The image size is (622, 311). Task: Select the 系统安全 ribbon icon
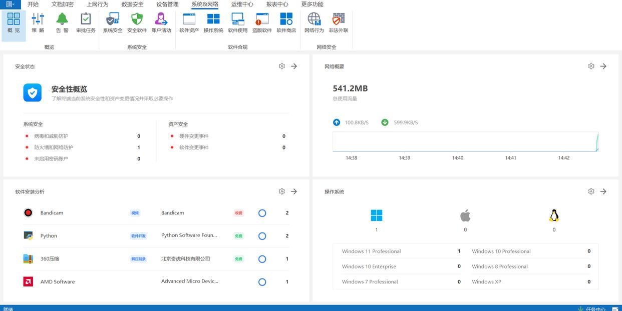[113, 22]
